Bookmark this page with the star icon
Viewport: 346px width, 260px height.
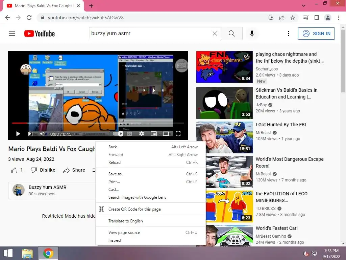pyautogui.click(x=293, y=18)
